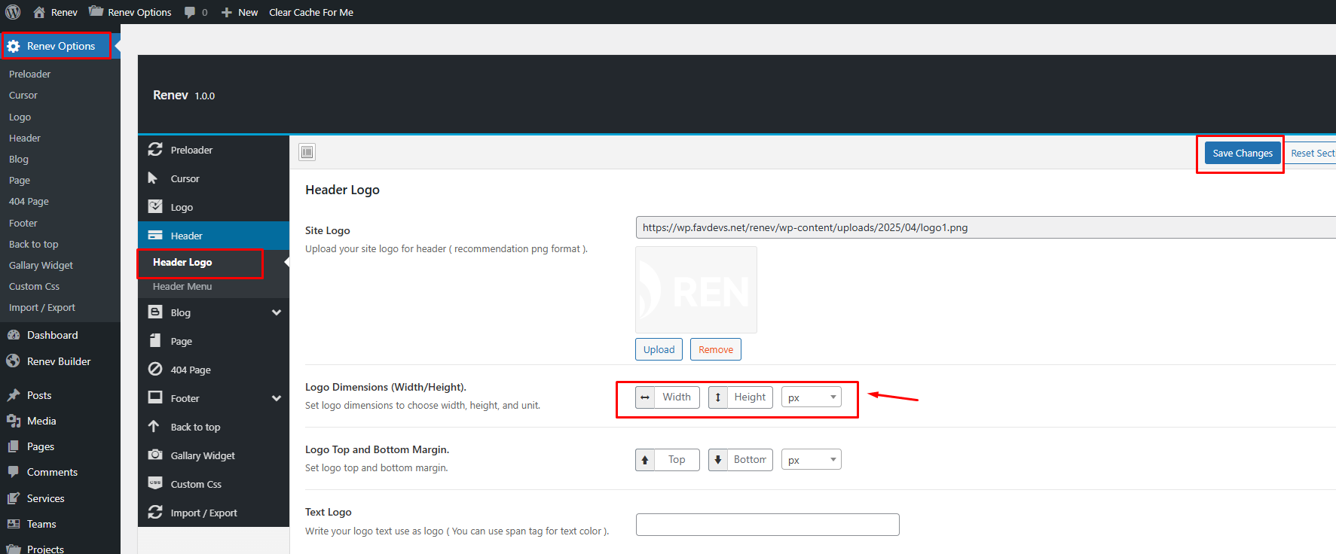Open Header Menu sub-section
The height and width of the screenshot is (554, 1336).
tap(182, 287)
